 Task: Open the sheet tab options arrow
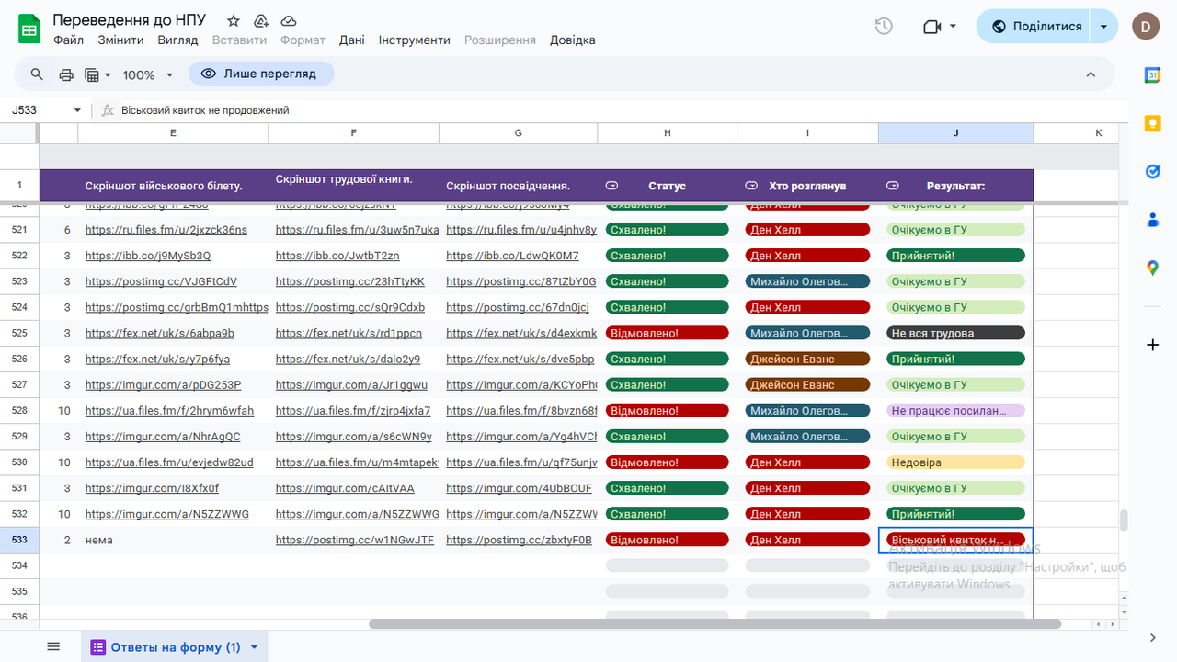(254, 647)
